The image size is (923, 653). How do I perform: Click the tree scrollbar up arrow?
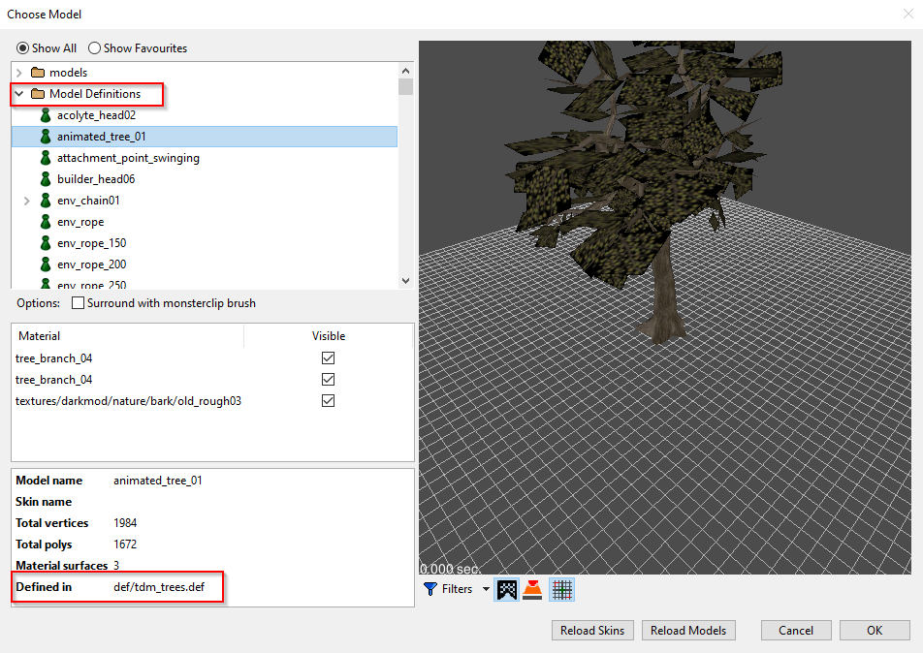coord(405,71)
